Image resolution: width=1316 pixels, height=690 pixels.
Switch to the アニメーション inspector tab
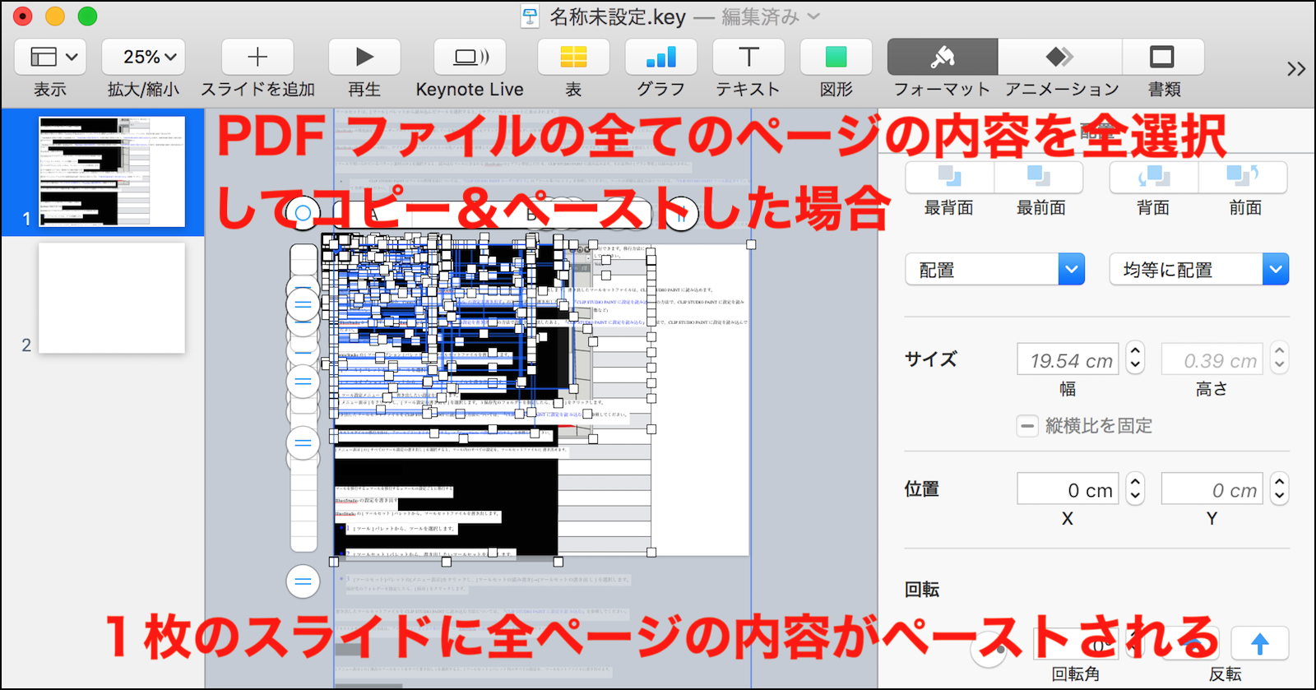(1059, 57)
